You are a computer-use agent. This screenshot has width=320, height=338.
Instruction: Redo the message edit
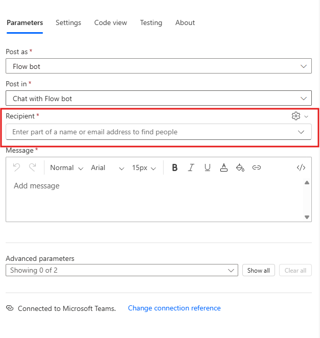[x=33, y=167]
